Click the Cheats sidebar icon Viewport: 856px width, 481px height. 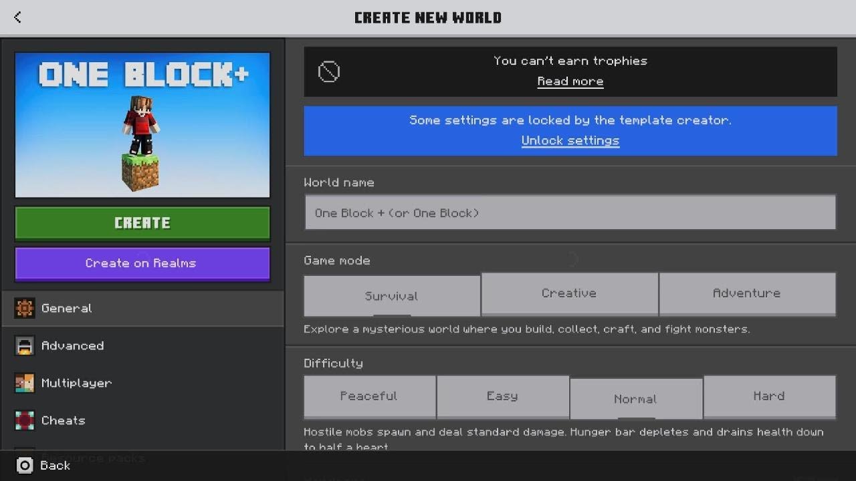pyautogui.click(x=25, y=420)
